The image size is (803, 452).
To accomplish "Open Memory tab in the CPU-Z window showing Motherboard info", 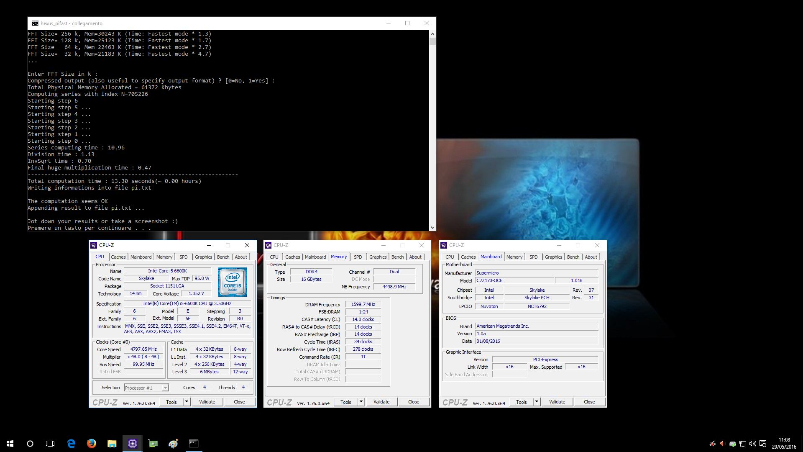I will pyautogui.click(x=514, y=257).
